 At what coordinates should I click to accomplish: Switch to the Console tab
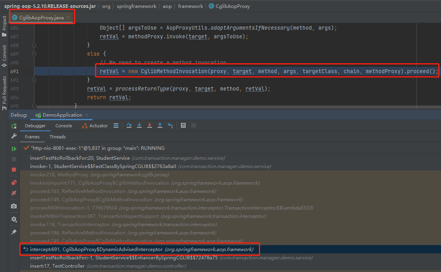coord(64,126)
